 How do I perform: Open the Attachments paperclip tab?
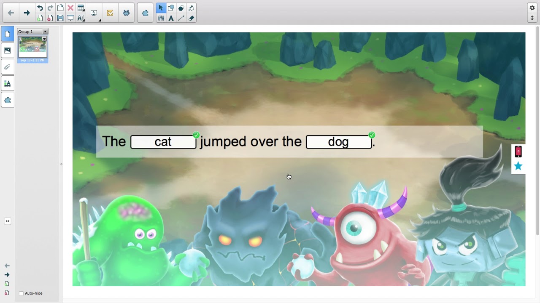coord(8,67)
